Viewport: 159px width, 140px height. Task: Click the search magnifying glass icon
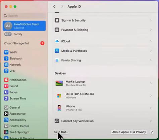5,16
